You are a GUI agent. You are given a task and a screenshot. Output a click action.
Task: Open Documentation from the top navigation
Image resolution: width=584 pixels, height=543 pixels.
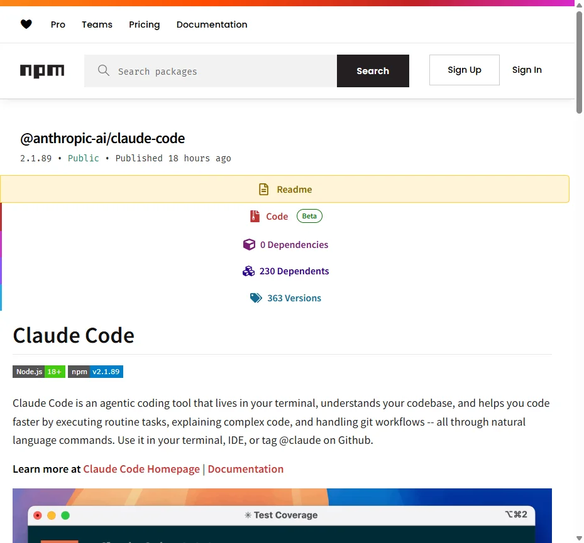coord(212,24)
